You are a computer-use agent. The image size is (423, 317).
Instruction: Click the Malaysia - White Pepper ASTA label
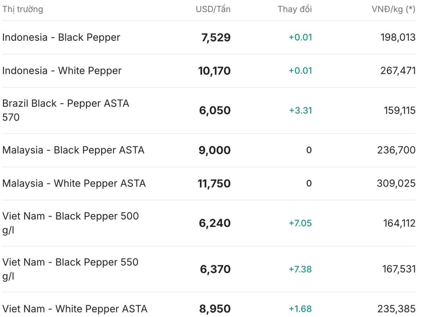(x=74, y=183)
